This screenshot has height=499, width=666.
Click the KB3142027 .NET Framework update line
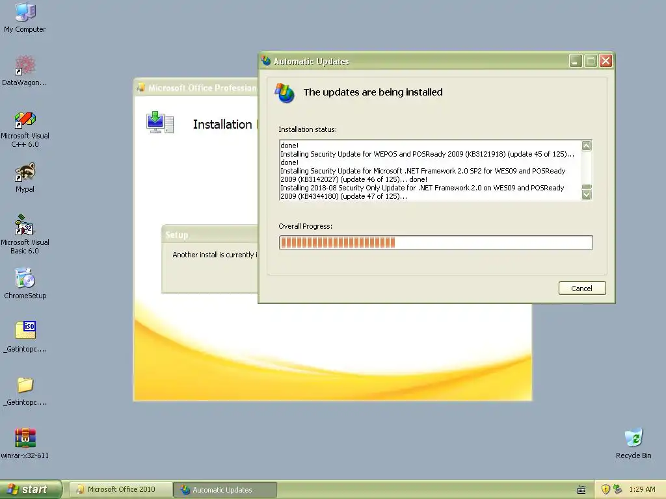click(x=423, y=175)
